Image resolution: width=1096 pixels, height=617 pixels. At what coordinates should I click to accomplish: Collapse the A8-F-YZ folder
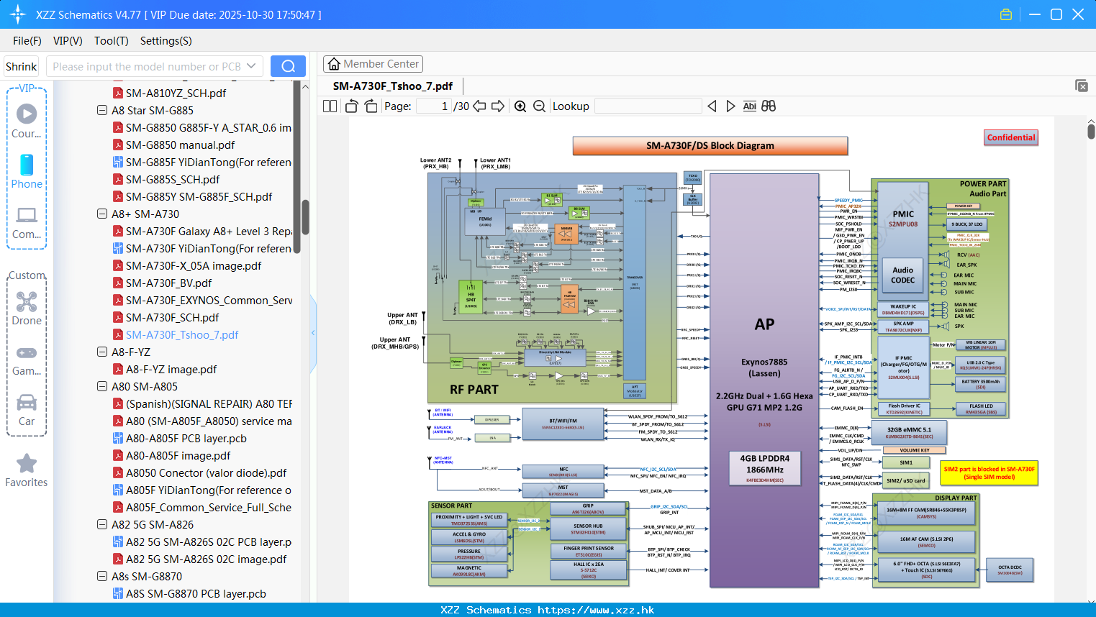click(102, 352)
